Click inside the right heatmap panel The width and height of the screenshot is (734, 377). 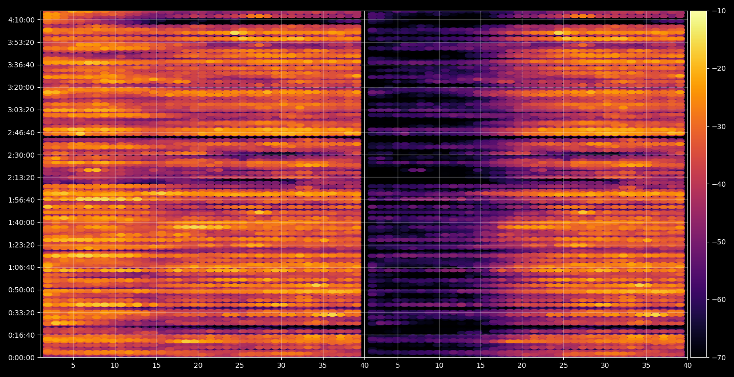[x=526, y=184]
